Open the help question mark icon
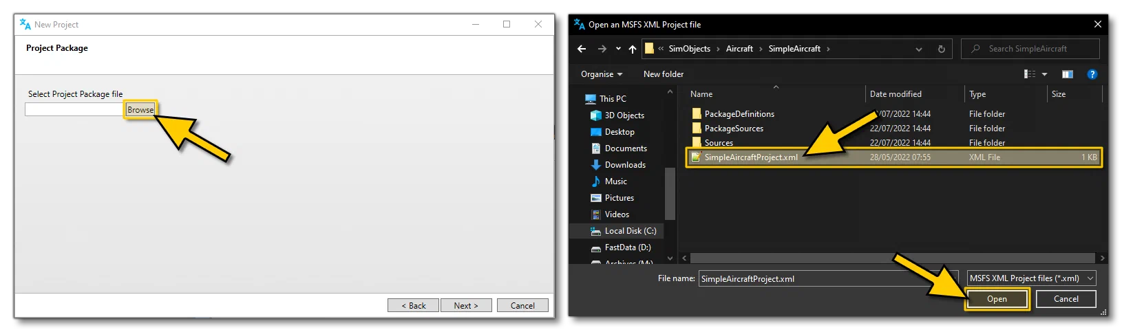 click(x=1092, y=74)
